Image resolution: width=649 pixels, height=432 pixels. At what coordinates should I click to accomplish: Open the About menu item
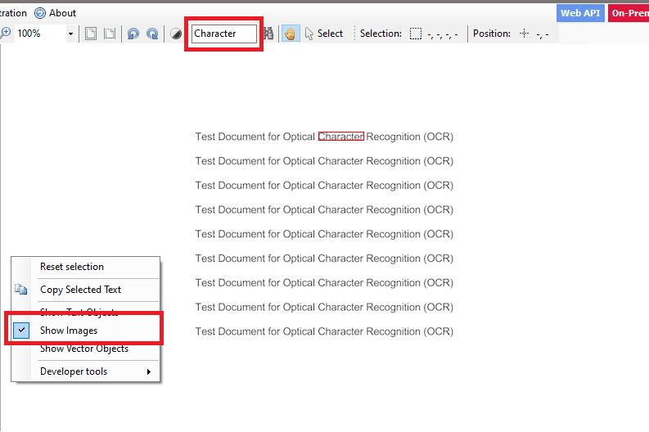coord(56,13)
